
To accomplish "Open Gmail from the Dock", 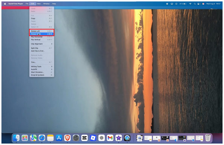I will pyautogui.click(x=110, y=138).
